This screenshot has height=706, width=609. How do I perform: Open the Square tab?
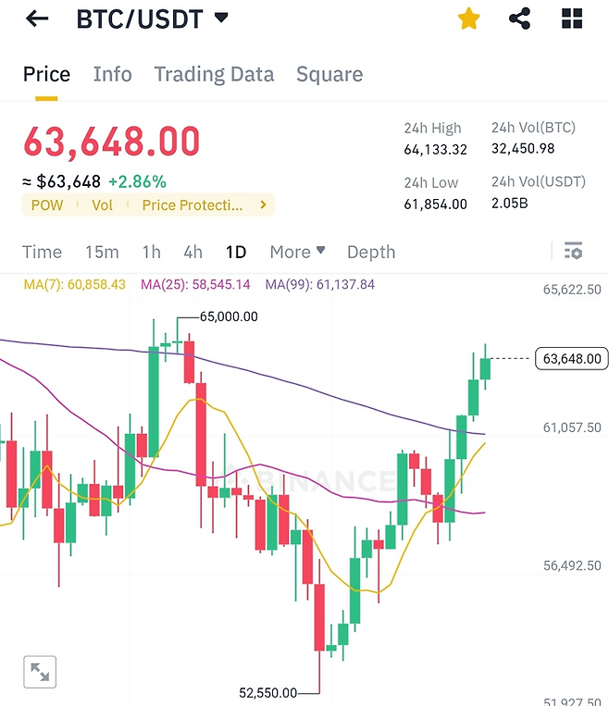click(329, 74)
